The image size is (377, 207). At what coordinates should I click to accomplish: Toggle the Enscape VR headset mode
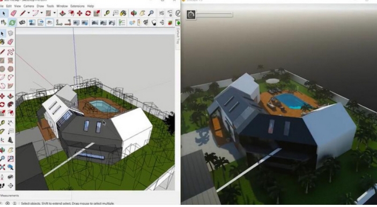(22, 22)
